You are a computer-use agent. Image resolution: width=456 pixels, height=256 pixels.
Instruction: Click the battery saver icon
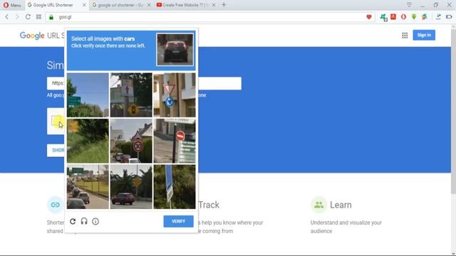[449, 17]
